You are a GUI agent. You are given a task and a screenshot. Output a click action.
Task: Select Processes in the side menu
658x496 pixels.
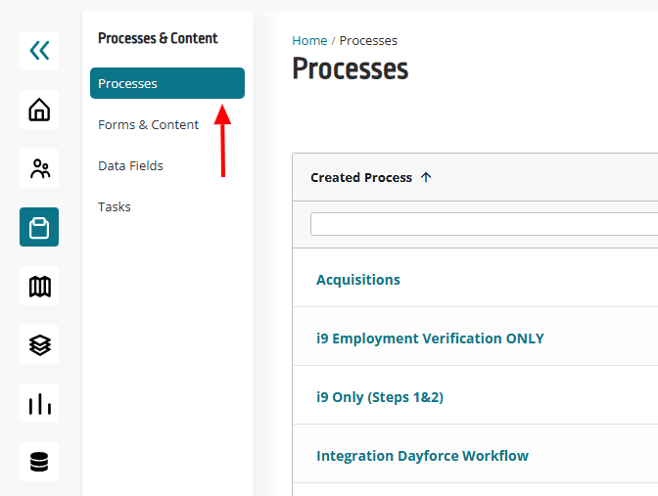click(x=166, y=83)
